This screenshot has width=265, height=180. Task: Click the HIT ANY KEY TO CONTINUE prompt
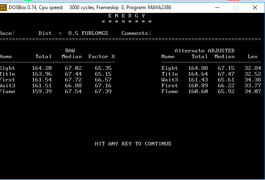(x=133, y=144)
